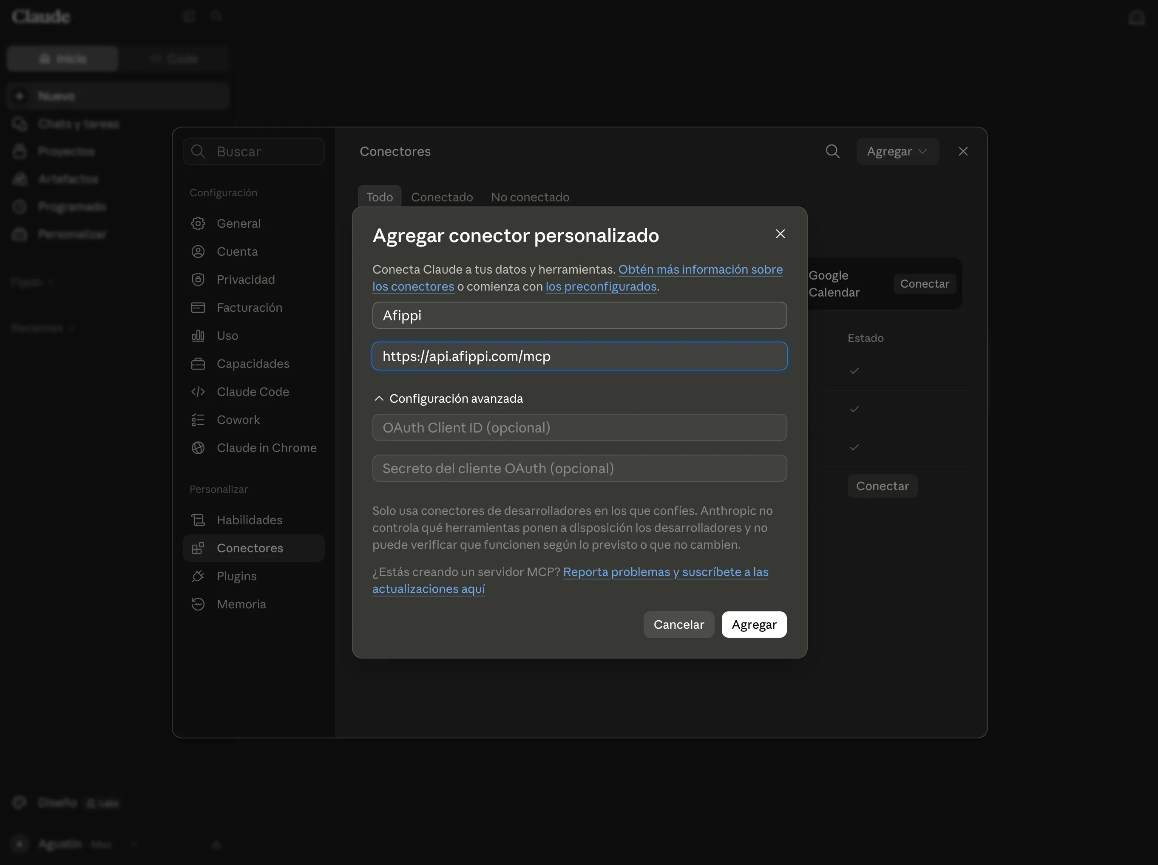1158x865 pixels.
Task: Click the Estado column header
Action: click(866, 338)
